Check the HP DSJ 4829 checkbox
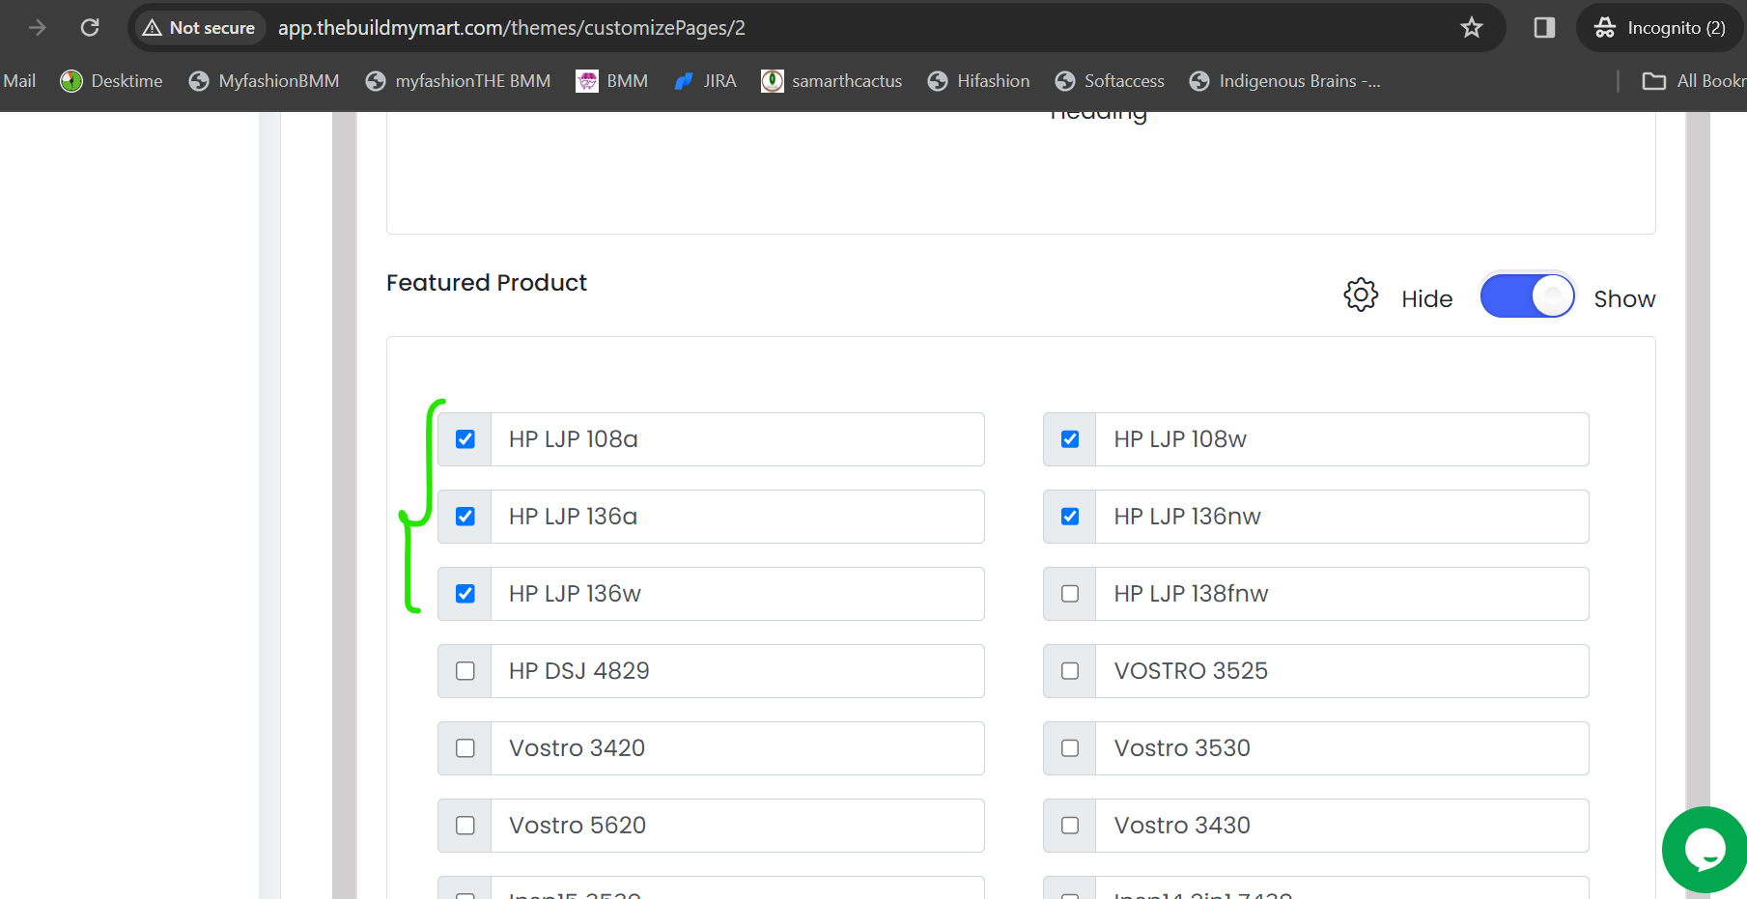The image size is (1747, 899). point(465,671)
